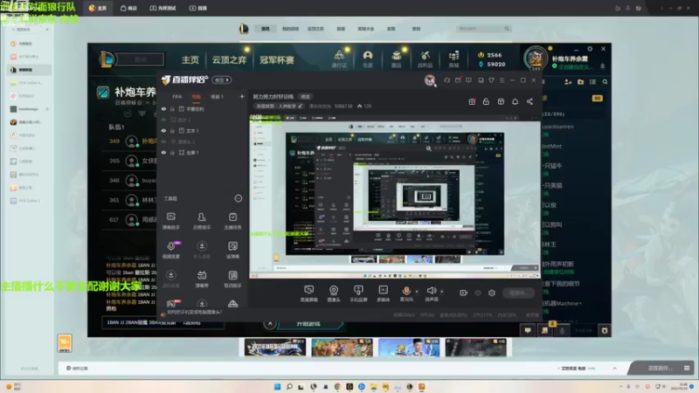The width and height of the screenshot is (699, 393).
Task: Expand the speaker options arrow
Action: coord(442,292)
